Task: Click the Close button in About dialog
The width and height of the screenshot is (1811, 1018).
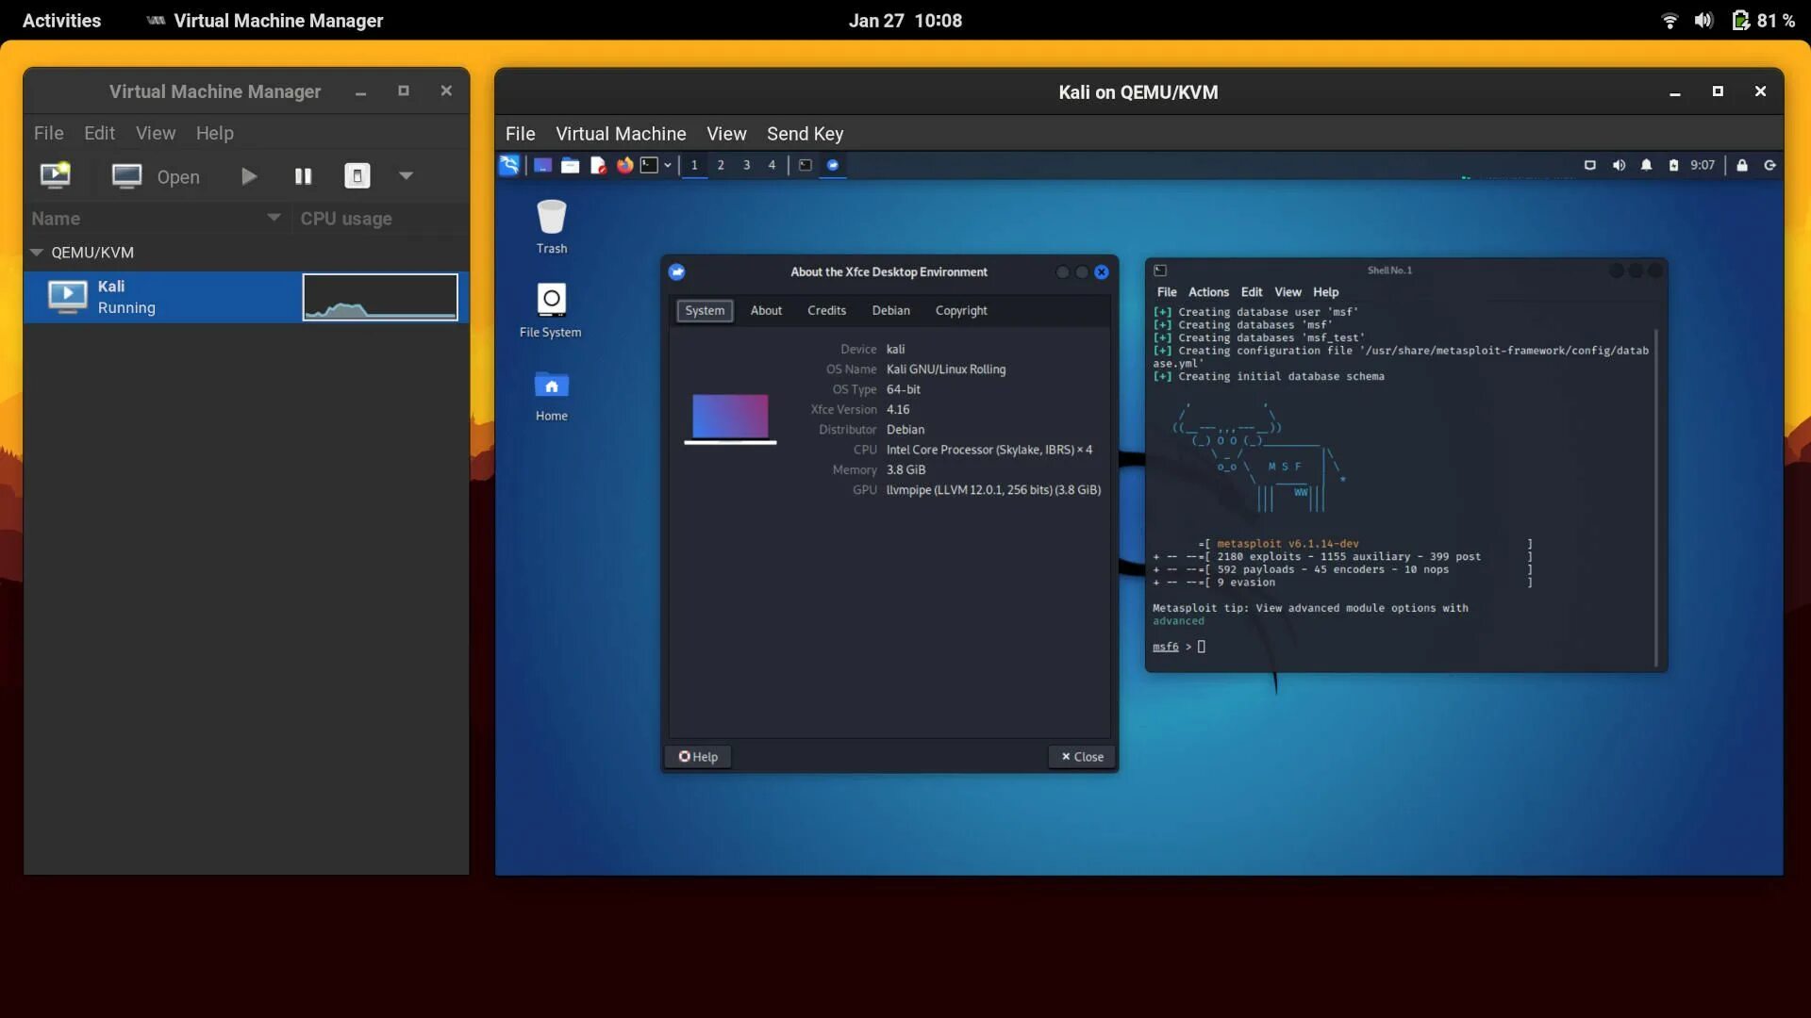Action: (1082, 757)
